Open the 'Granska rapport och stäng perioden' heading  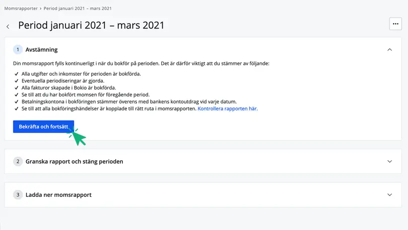tap(74, 161)
